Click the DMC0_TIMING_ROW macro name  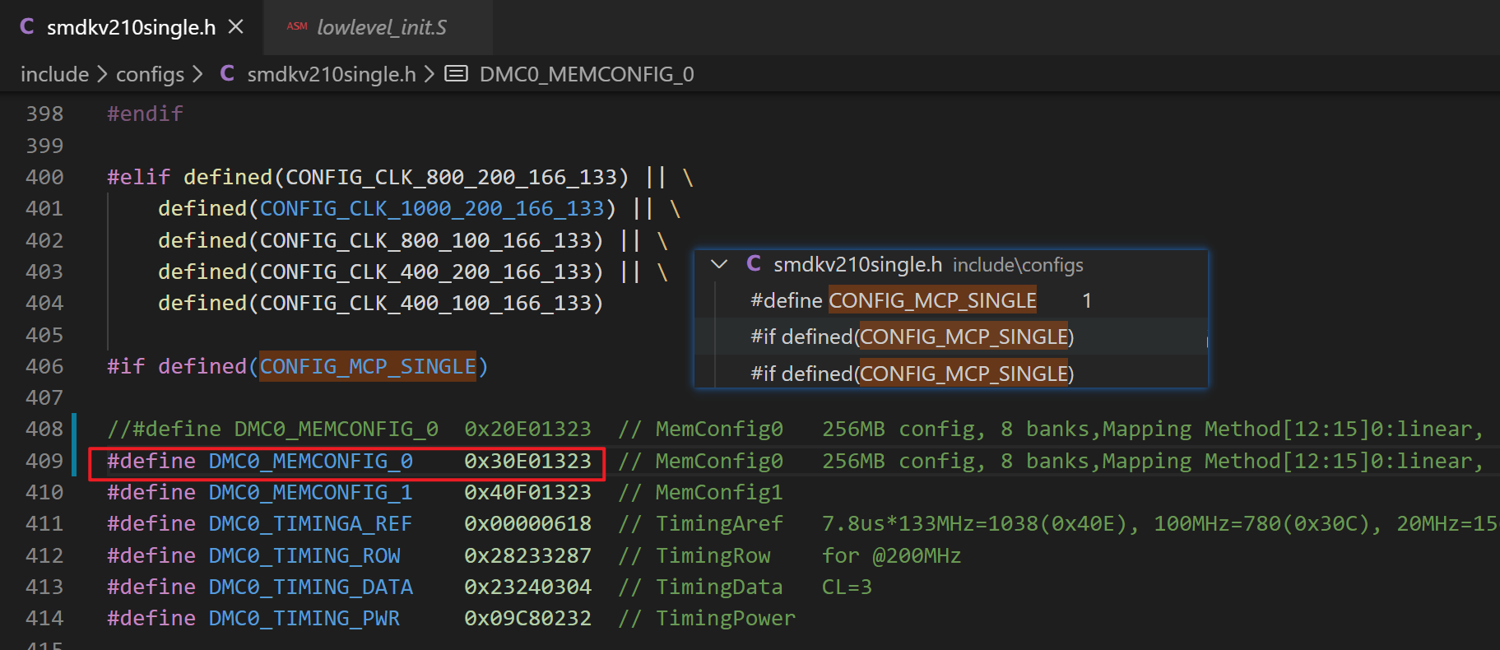304,555
